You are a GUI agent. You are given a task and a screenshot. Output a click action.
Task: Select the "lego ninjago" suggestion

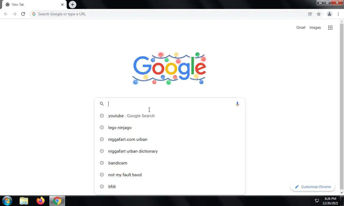coord(170,128)
